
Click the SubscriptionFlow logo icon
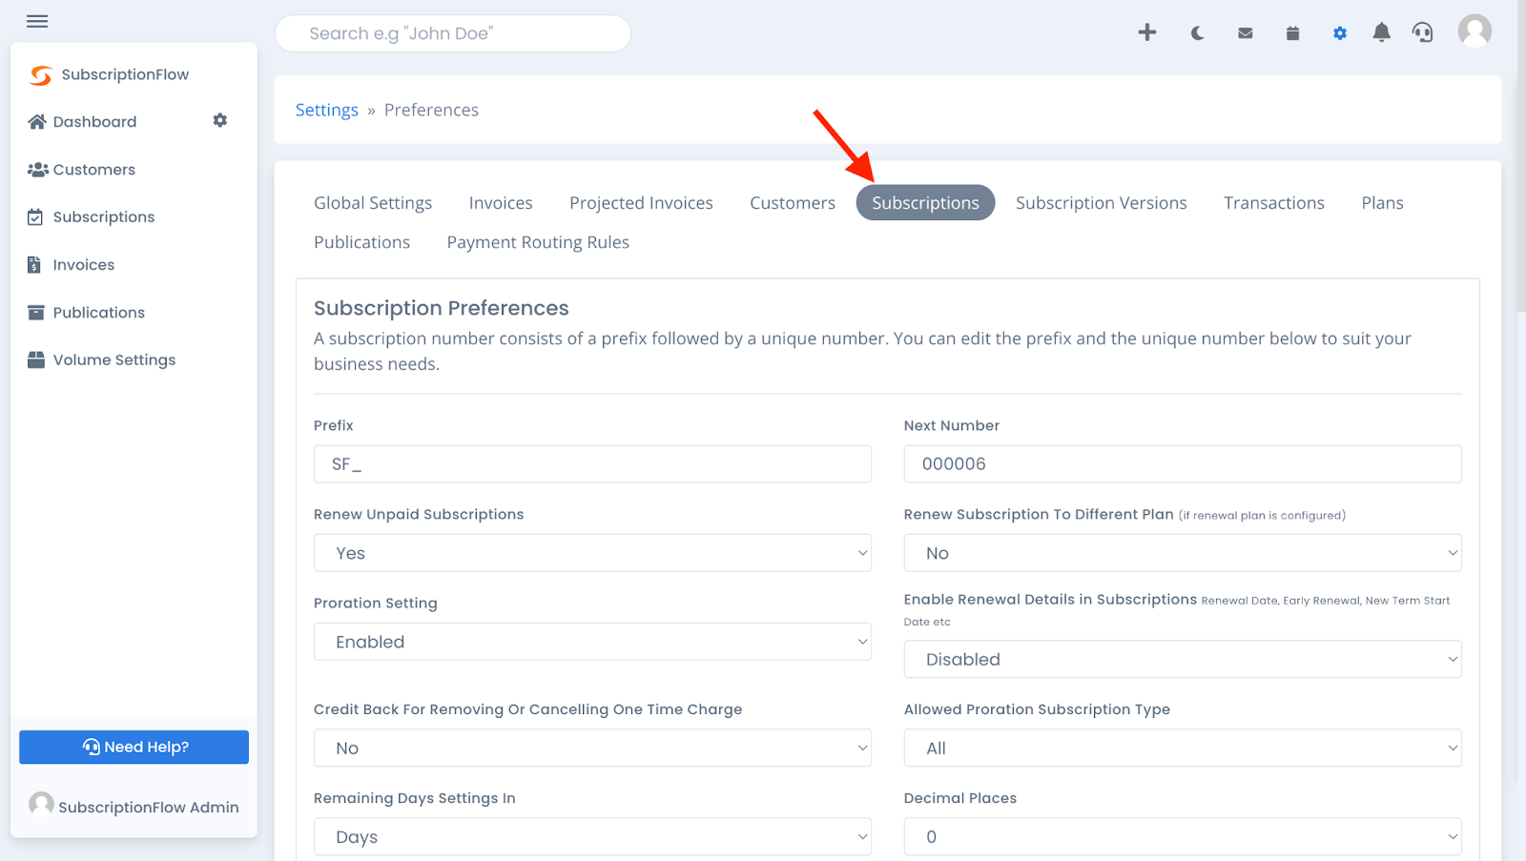point(41,75)
